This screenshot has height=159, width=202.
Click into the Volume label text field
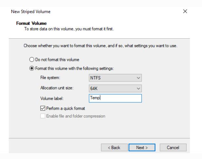pyautogui.click(x=115, y=98)
